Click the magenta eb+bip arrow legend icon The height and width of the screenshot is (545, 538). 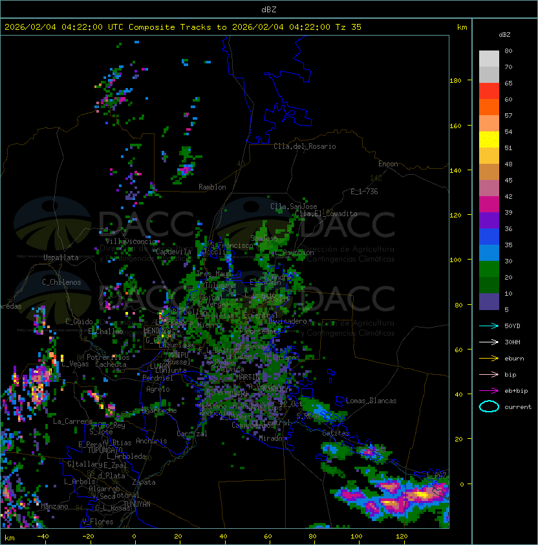pos(489,391)
